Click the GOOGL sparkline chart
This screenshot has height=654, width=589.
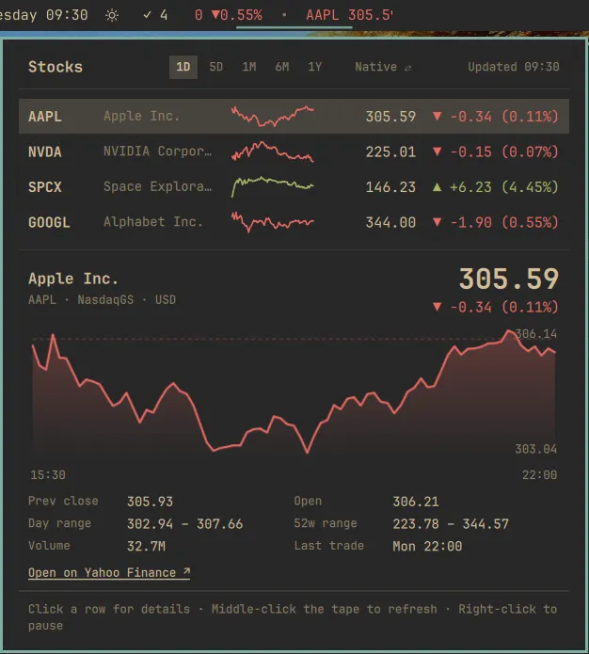pyautogui.click(x=273, y=222)
